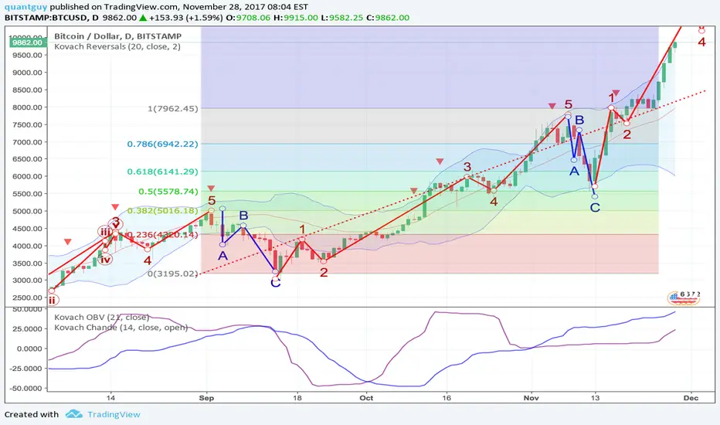Follow the TradingView text link in footer

tap(114, 414)
